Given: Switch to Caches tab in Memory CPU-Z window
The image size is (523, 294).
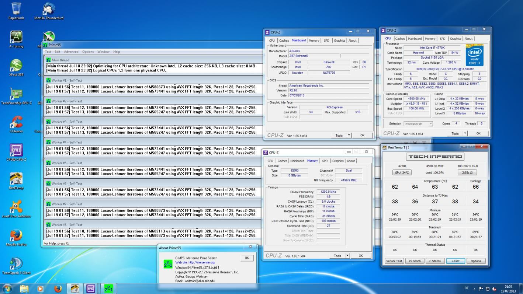Looking at the screenshot, I should pos(283,161).
